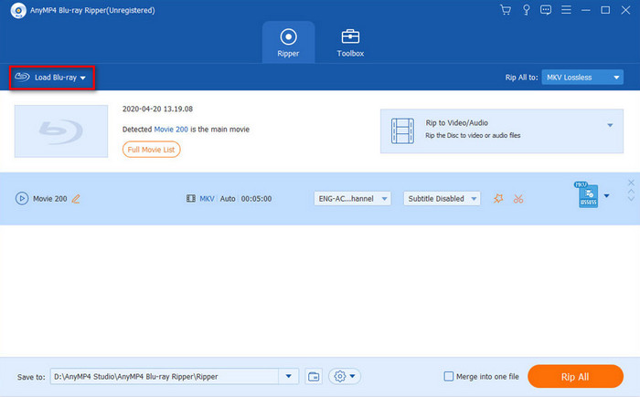Move Movie 200 up in the list
Screen dimensions: 640x397
pyautogui.click(x=631, y=191)
